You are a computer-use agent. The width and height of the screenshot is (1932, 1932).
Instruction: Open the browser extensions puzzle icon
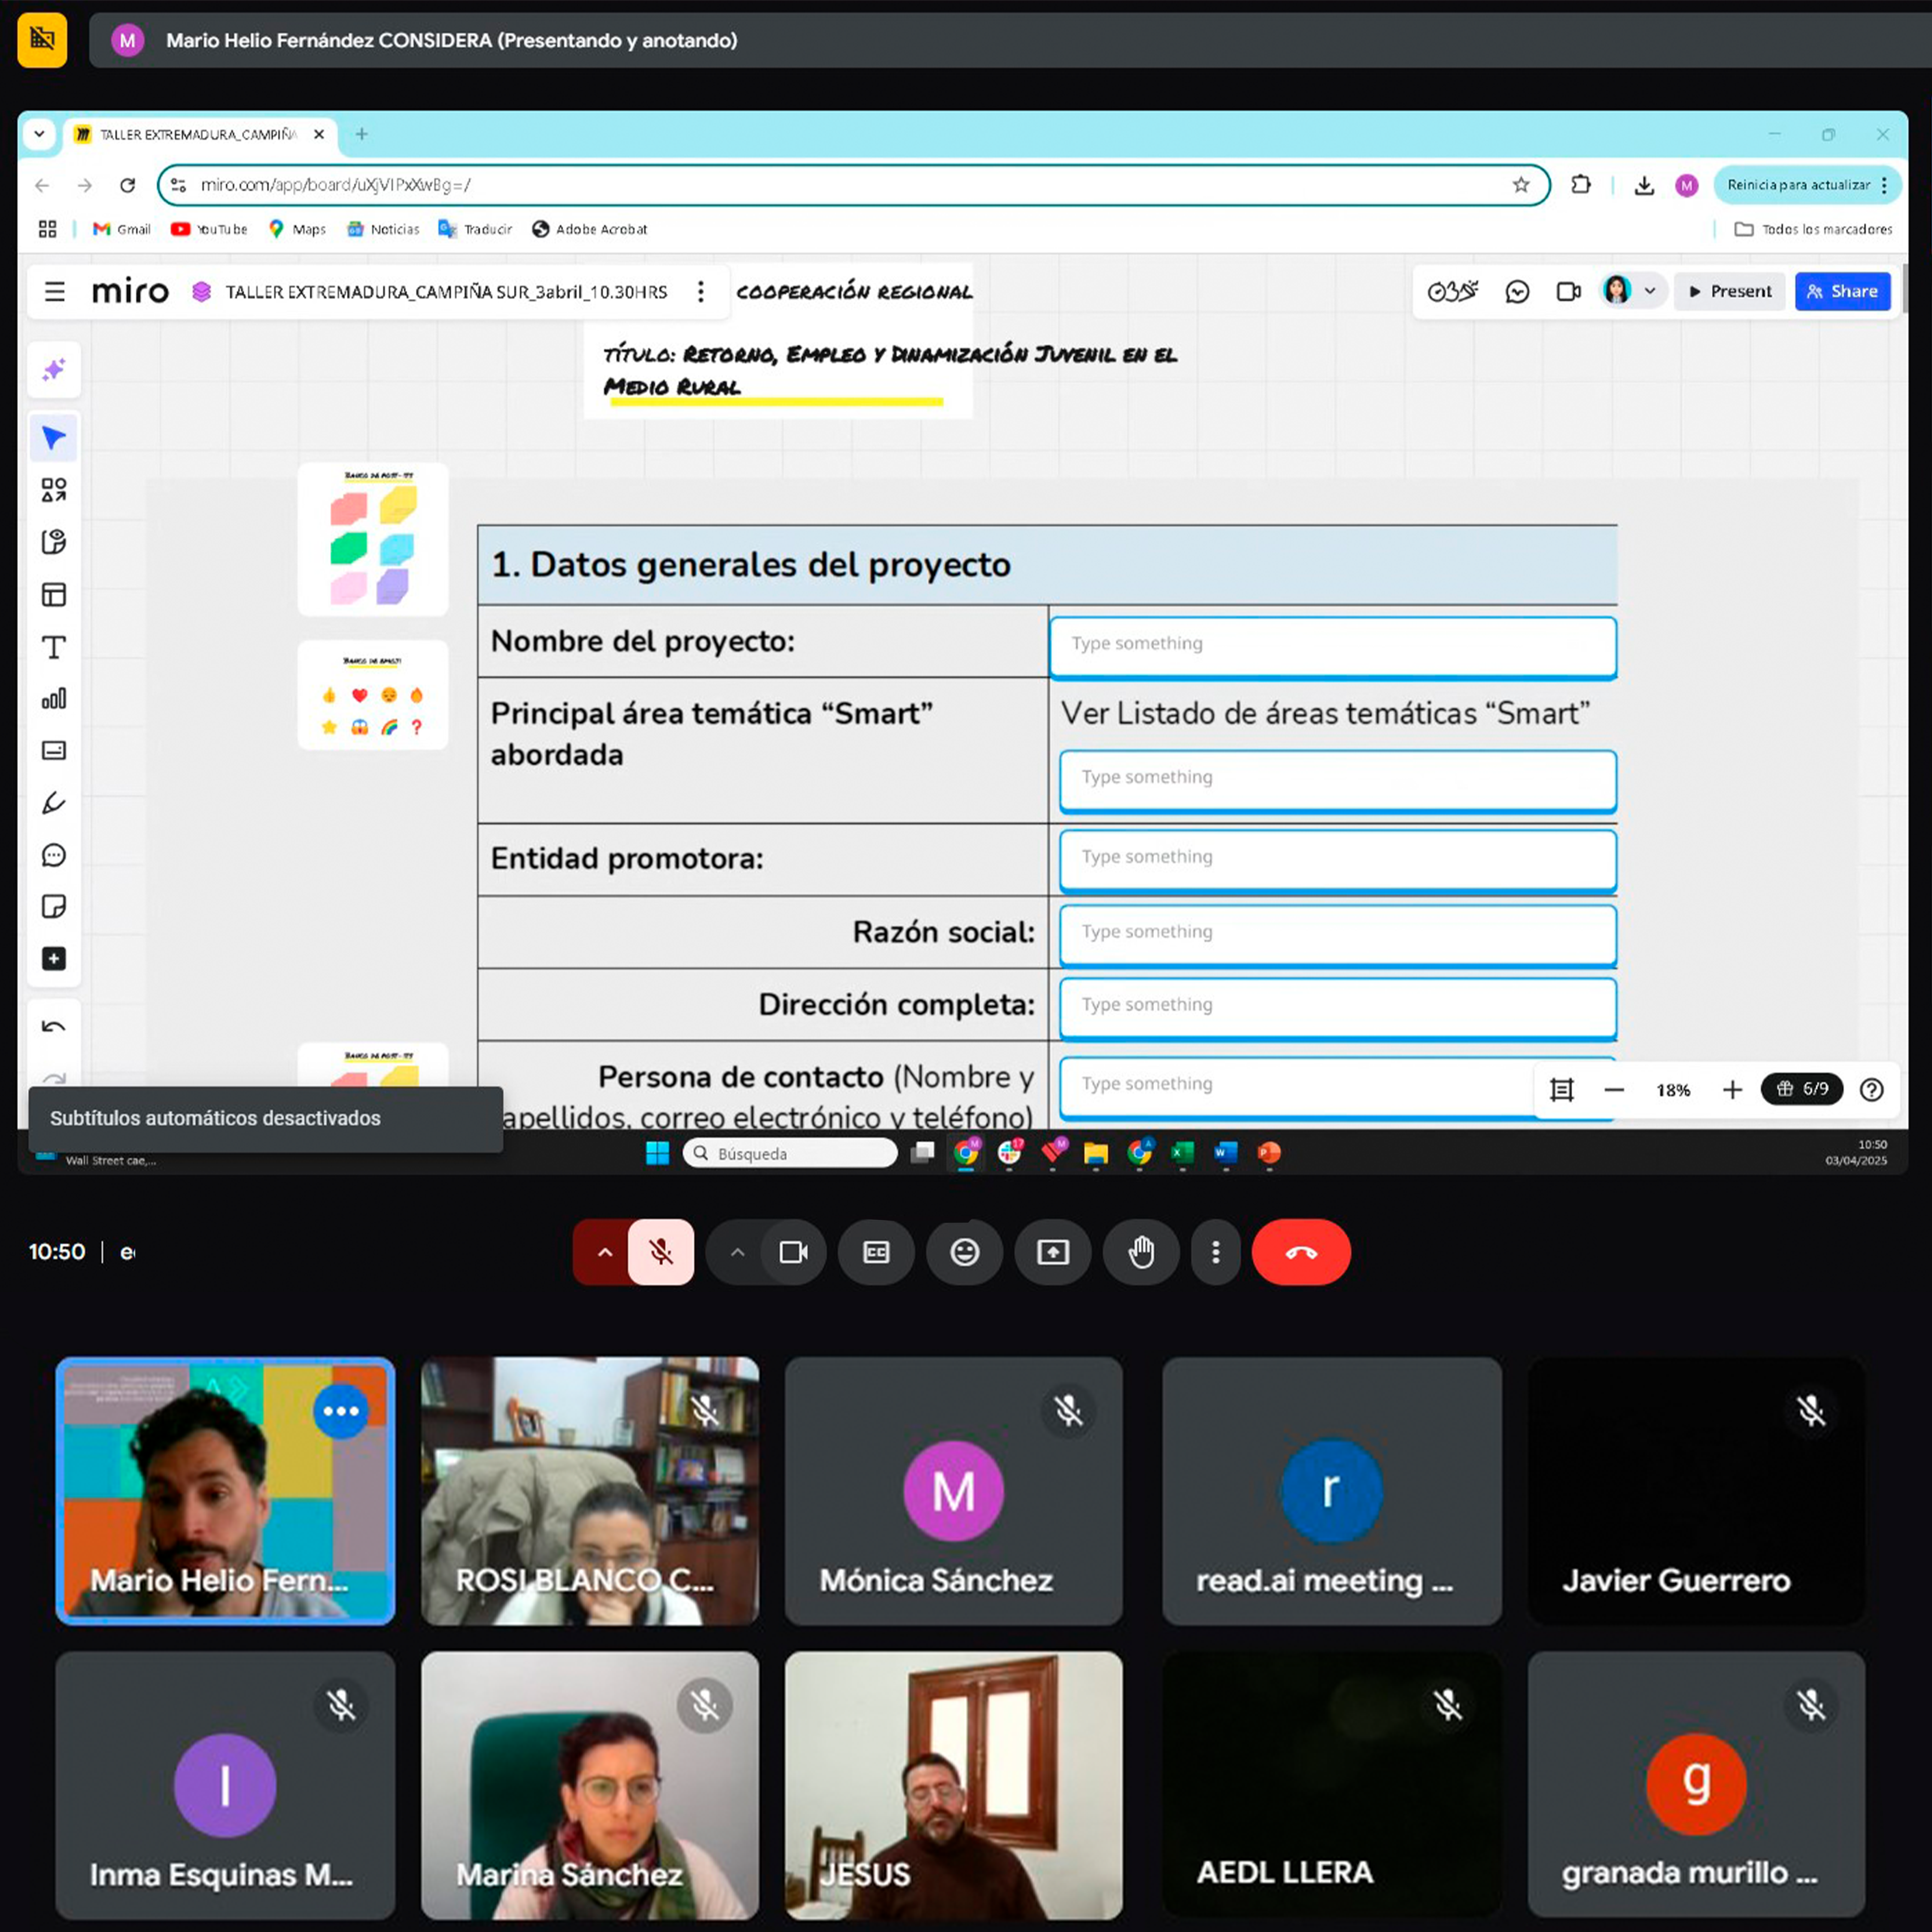pos(1581,185)
